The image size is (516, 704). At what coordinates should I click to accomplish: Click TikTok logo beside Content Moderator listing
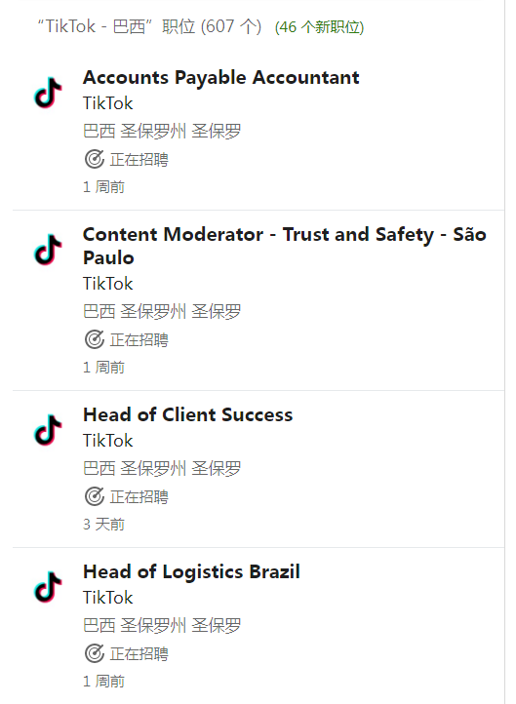click(48, 250)
